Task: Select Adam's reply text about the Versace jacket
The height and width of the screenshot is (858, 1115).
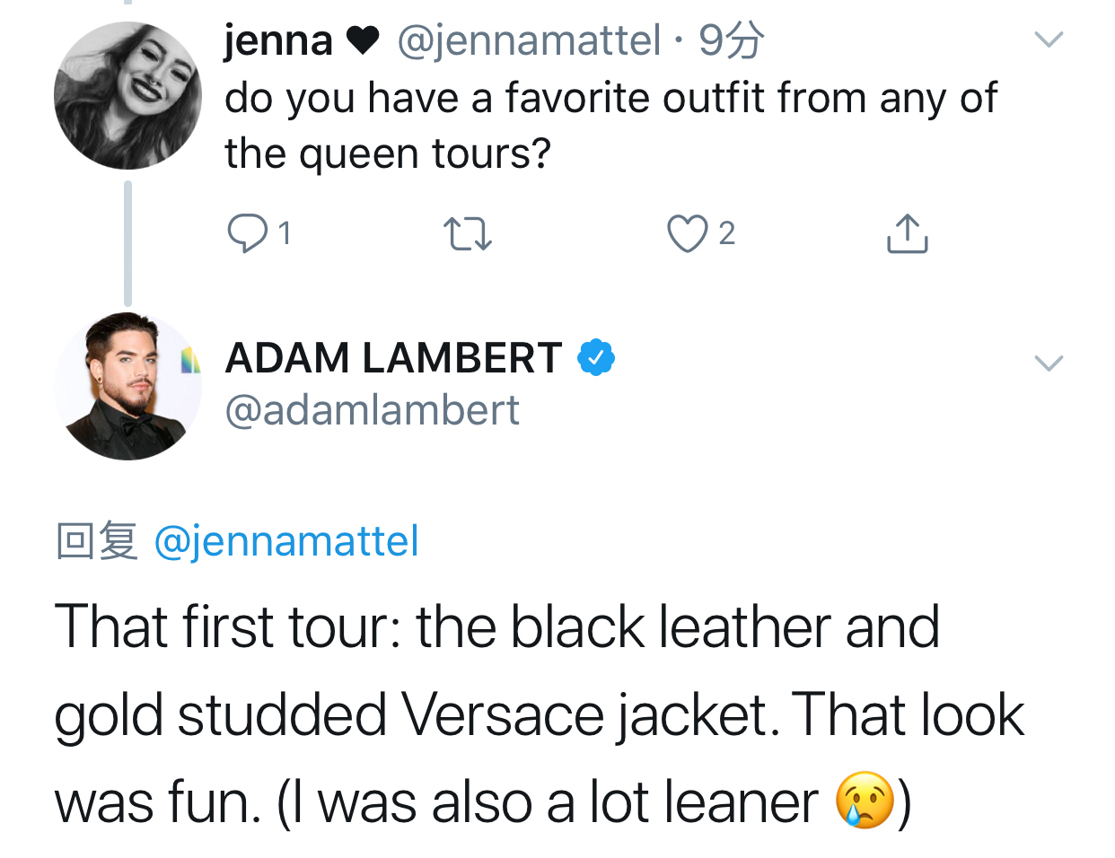Action: tap(539, 714)
